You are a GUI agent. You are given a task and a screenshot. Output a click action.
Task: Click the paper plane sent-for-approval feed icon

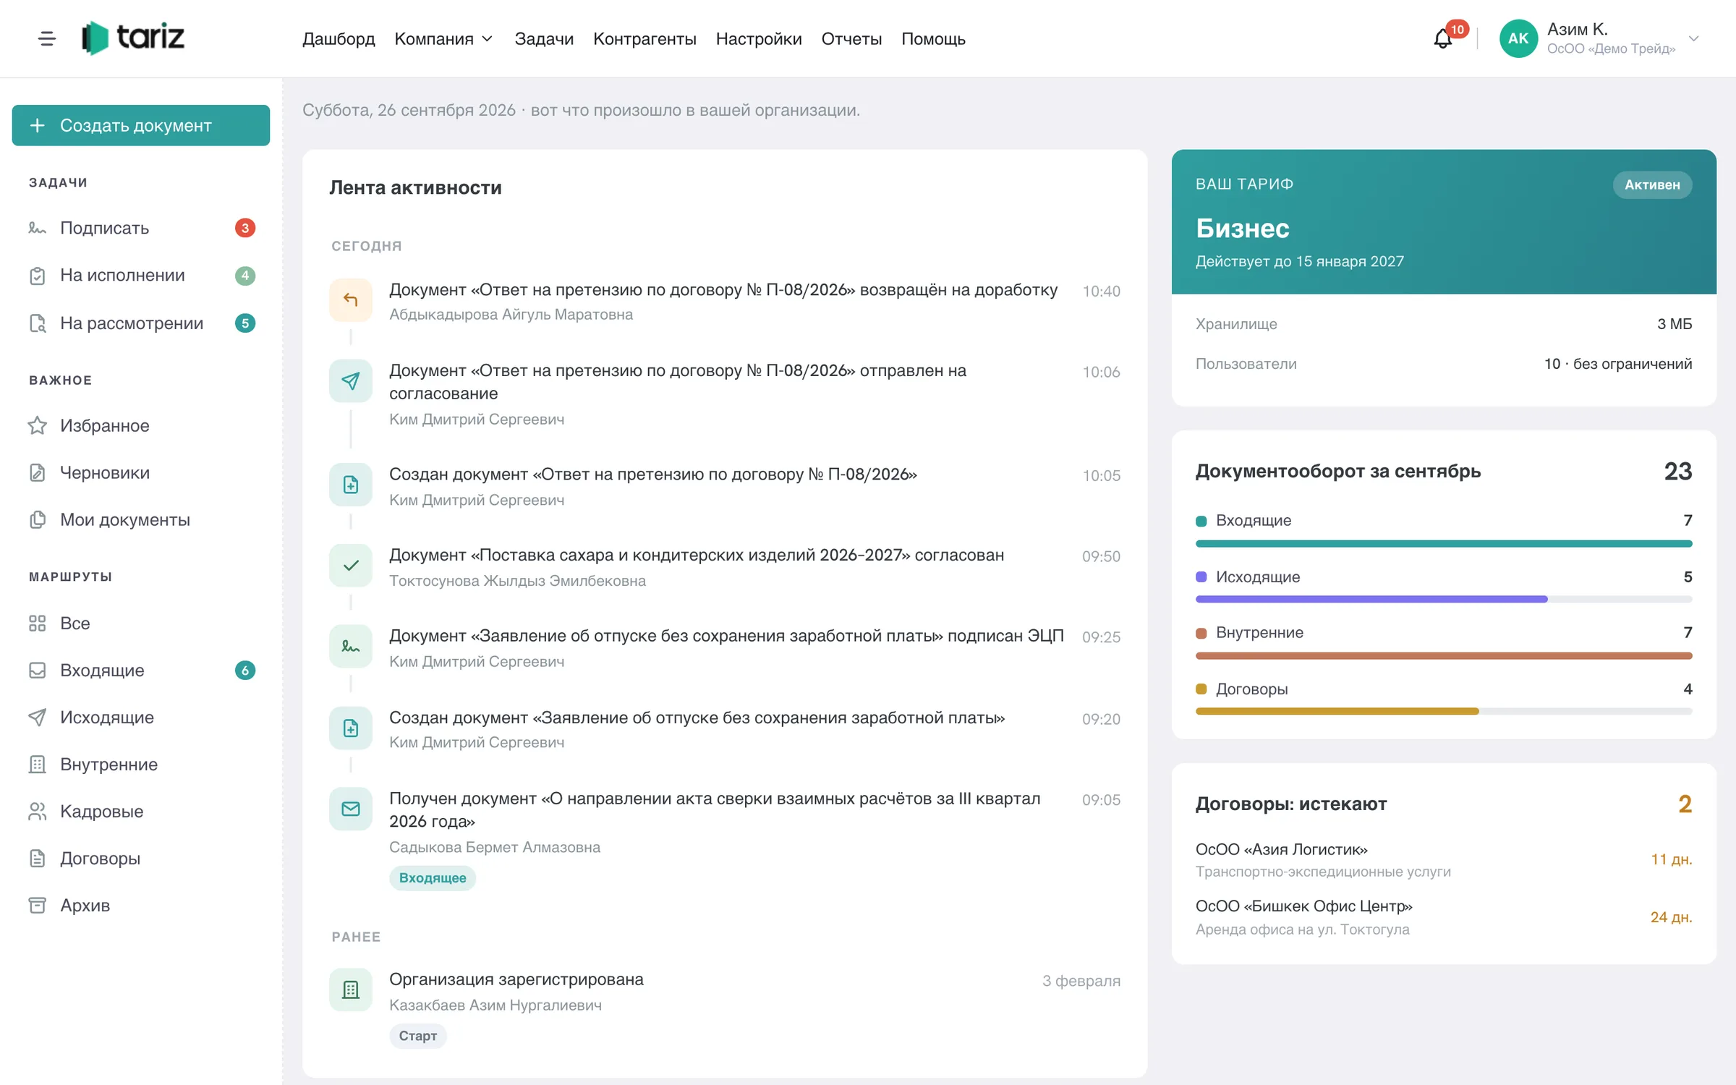pos(351,380)
